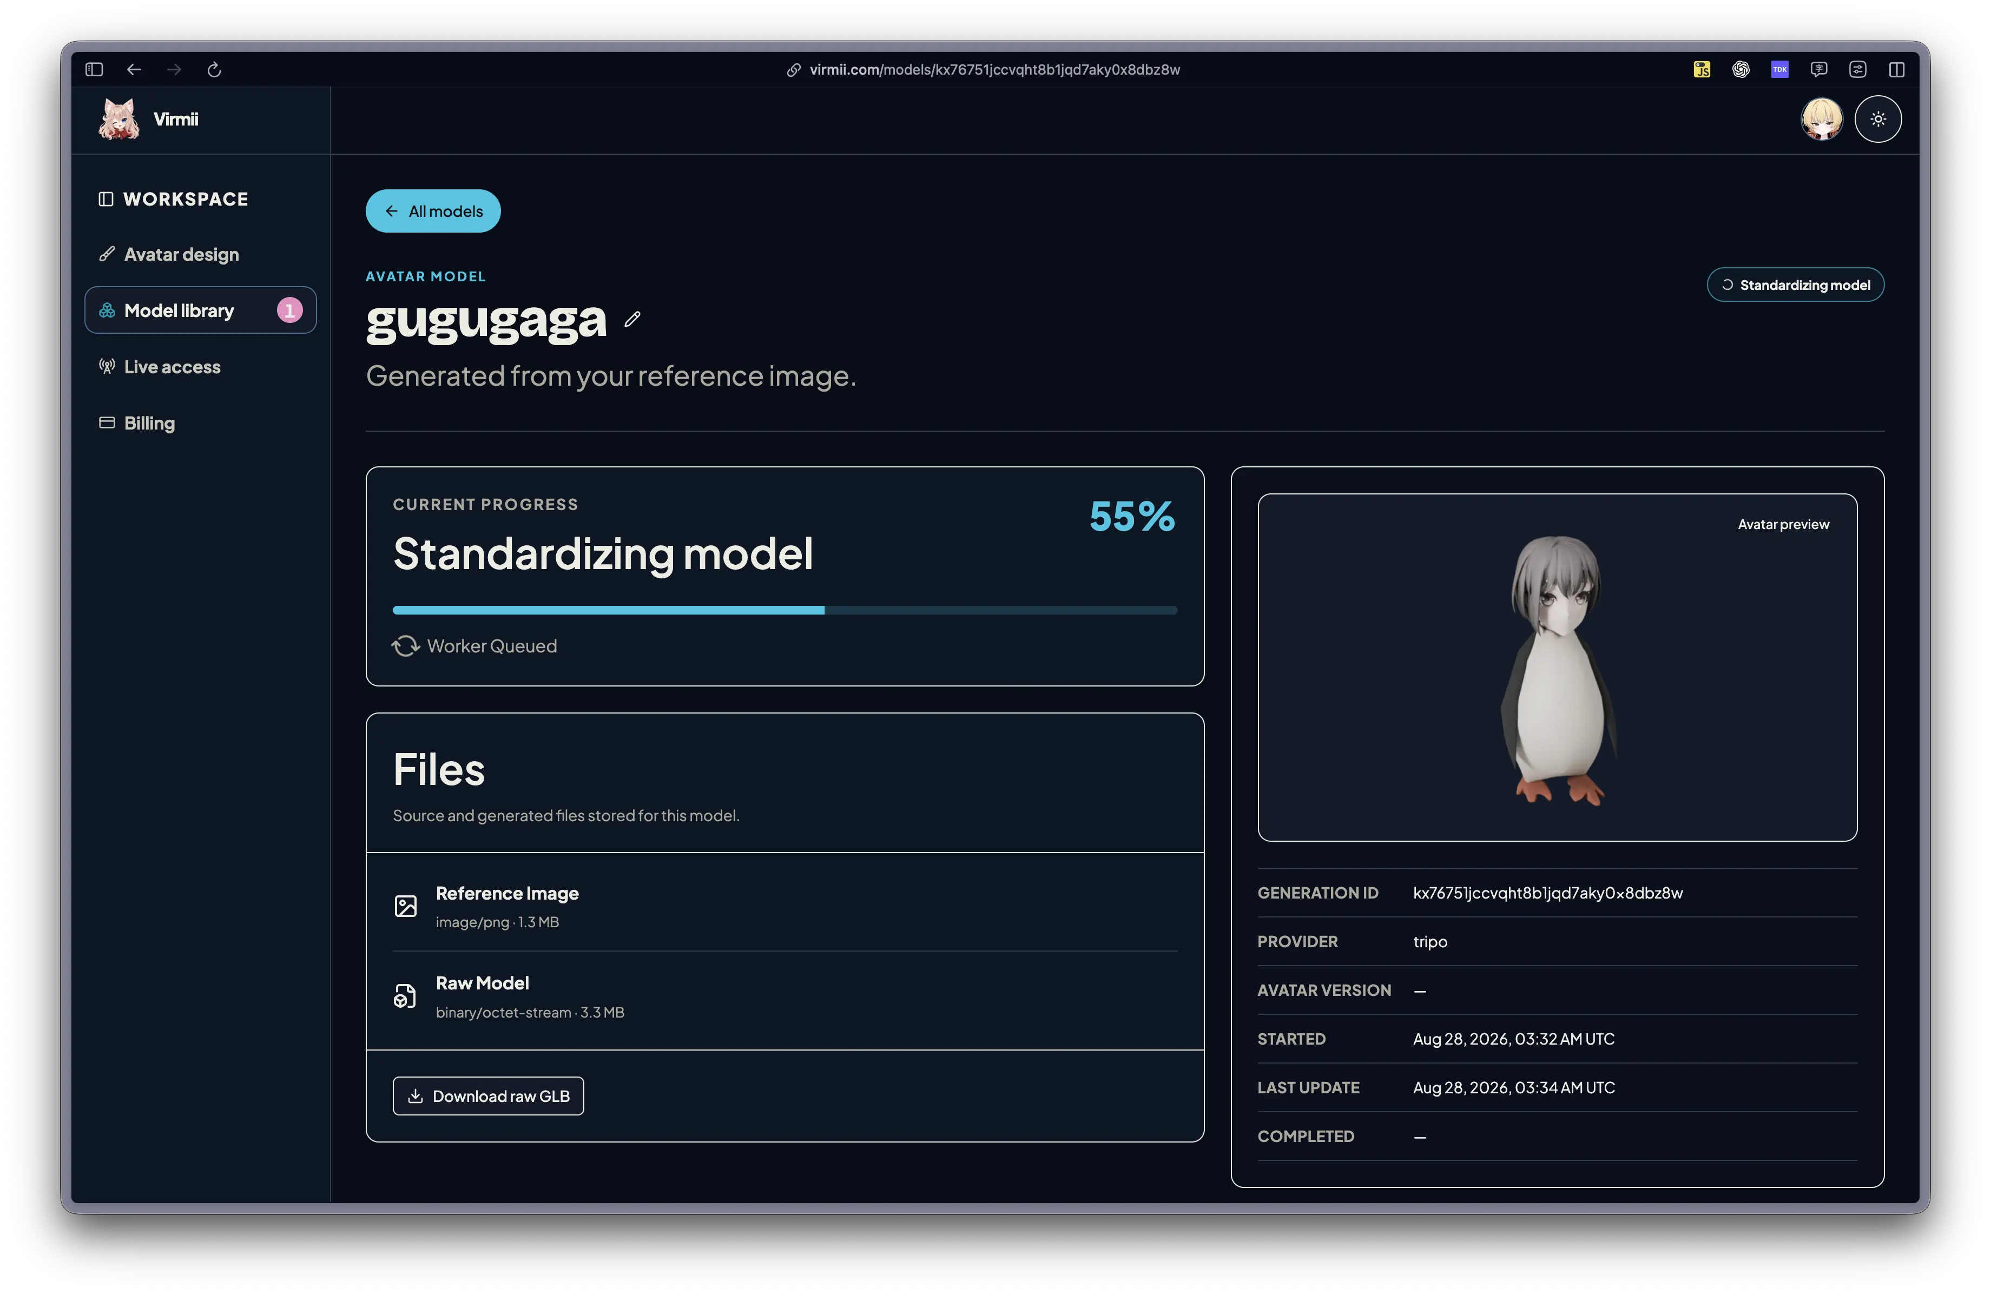The height and width of the screenshot is (1294, 1991).
Task: Open the ChatGPT extension icon
Action: [1741, 69]
